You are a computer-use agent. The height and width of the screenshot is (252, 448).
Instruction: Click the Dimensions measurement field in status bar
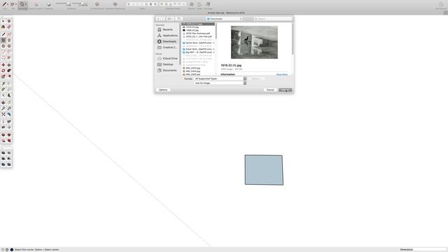tap(429, 249)
